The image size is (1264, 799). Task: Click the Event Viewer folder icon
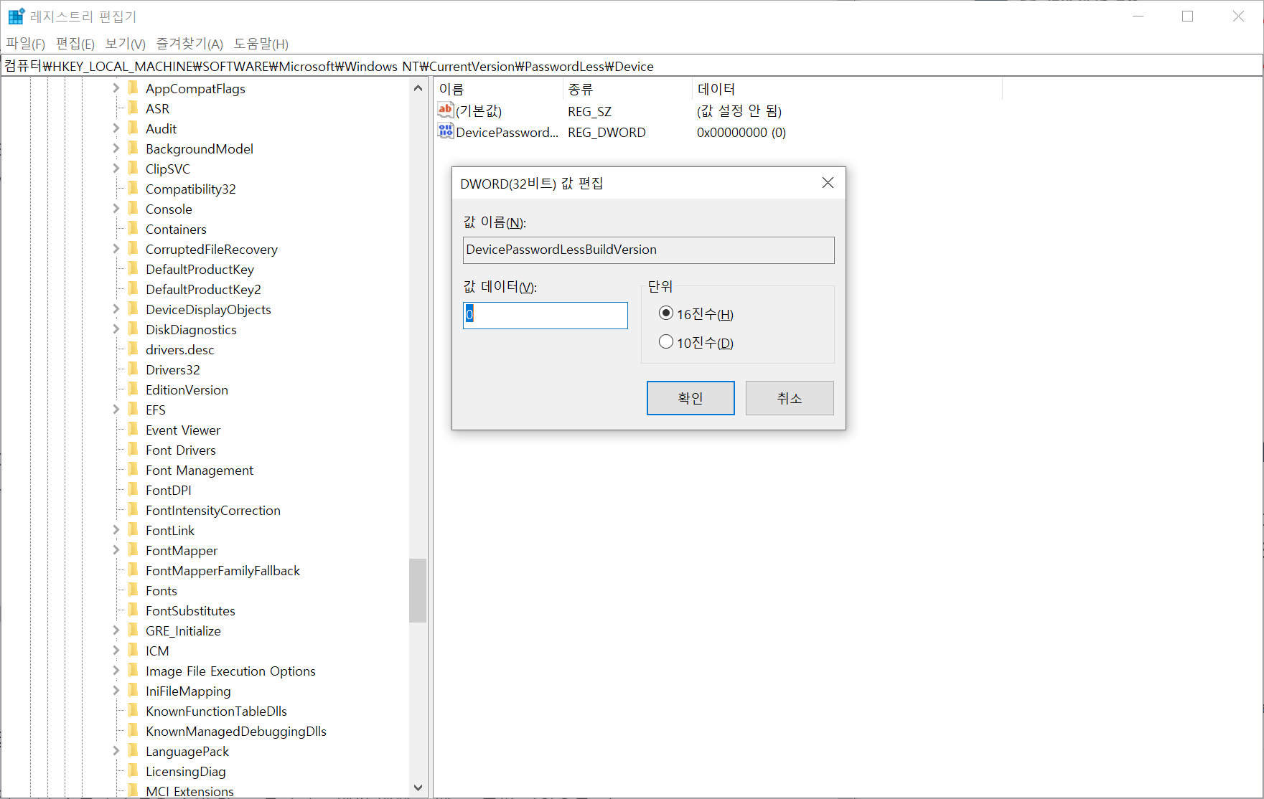133,430
